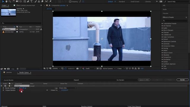190x107 pixels.
Task: Add an output module with plus button
Action: tap(47, 90)
